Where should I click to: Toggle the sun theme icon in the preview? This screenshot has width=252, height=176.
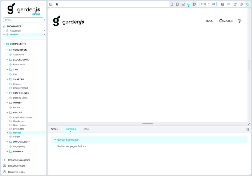(239, 21)
